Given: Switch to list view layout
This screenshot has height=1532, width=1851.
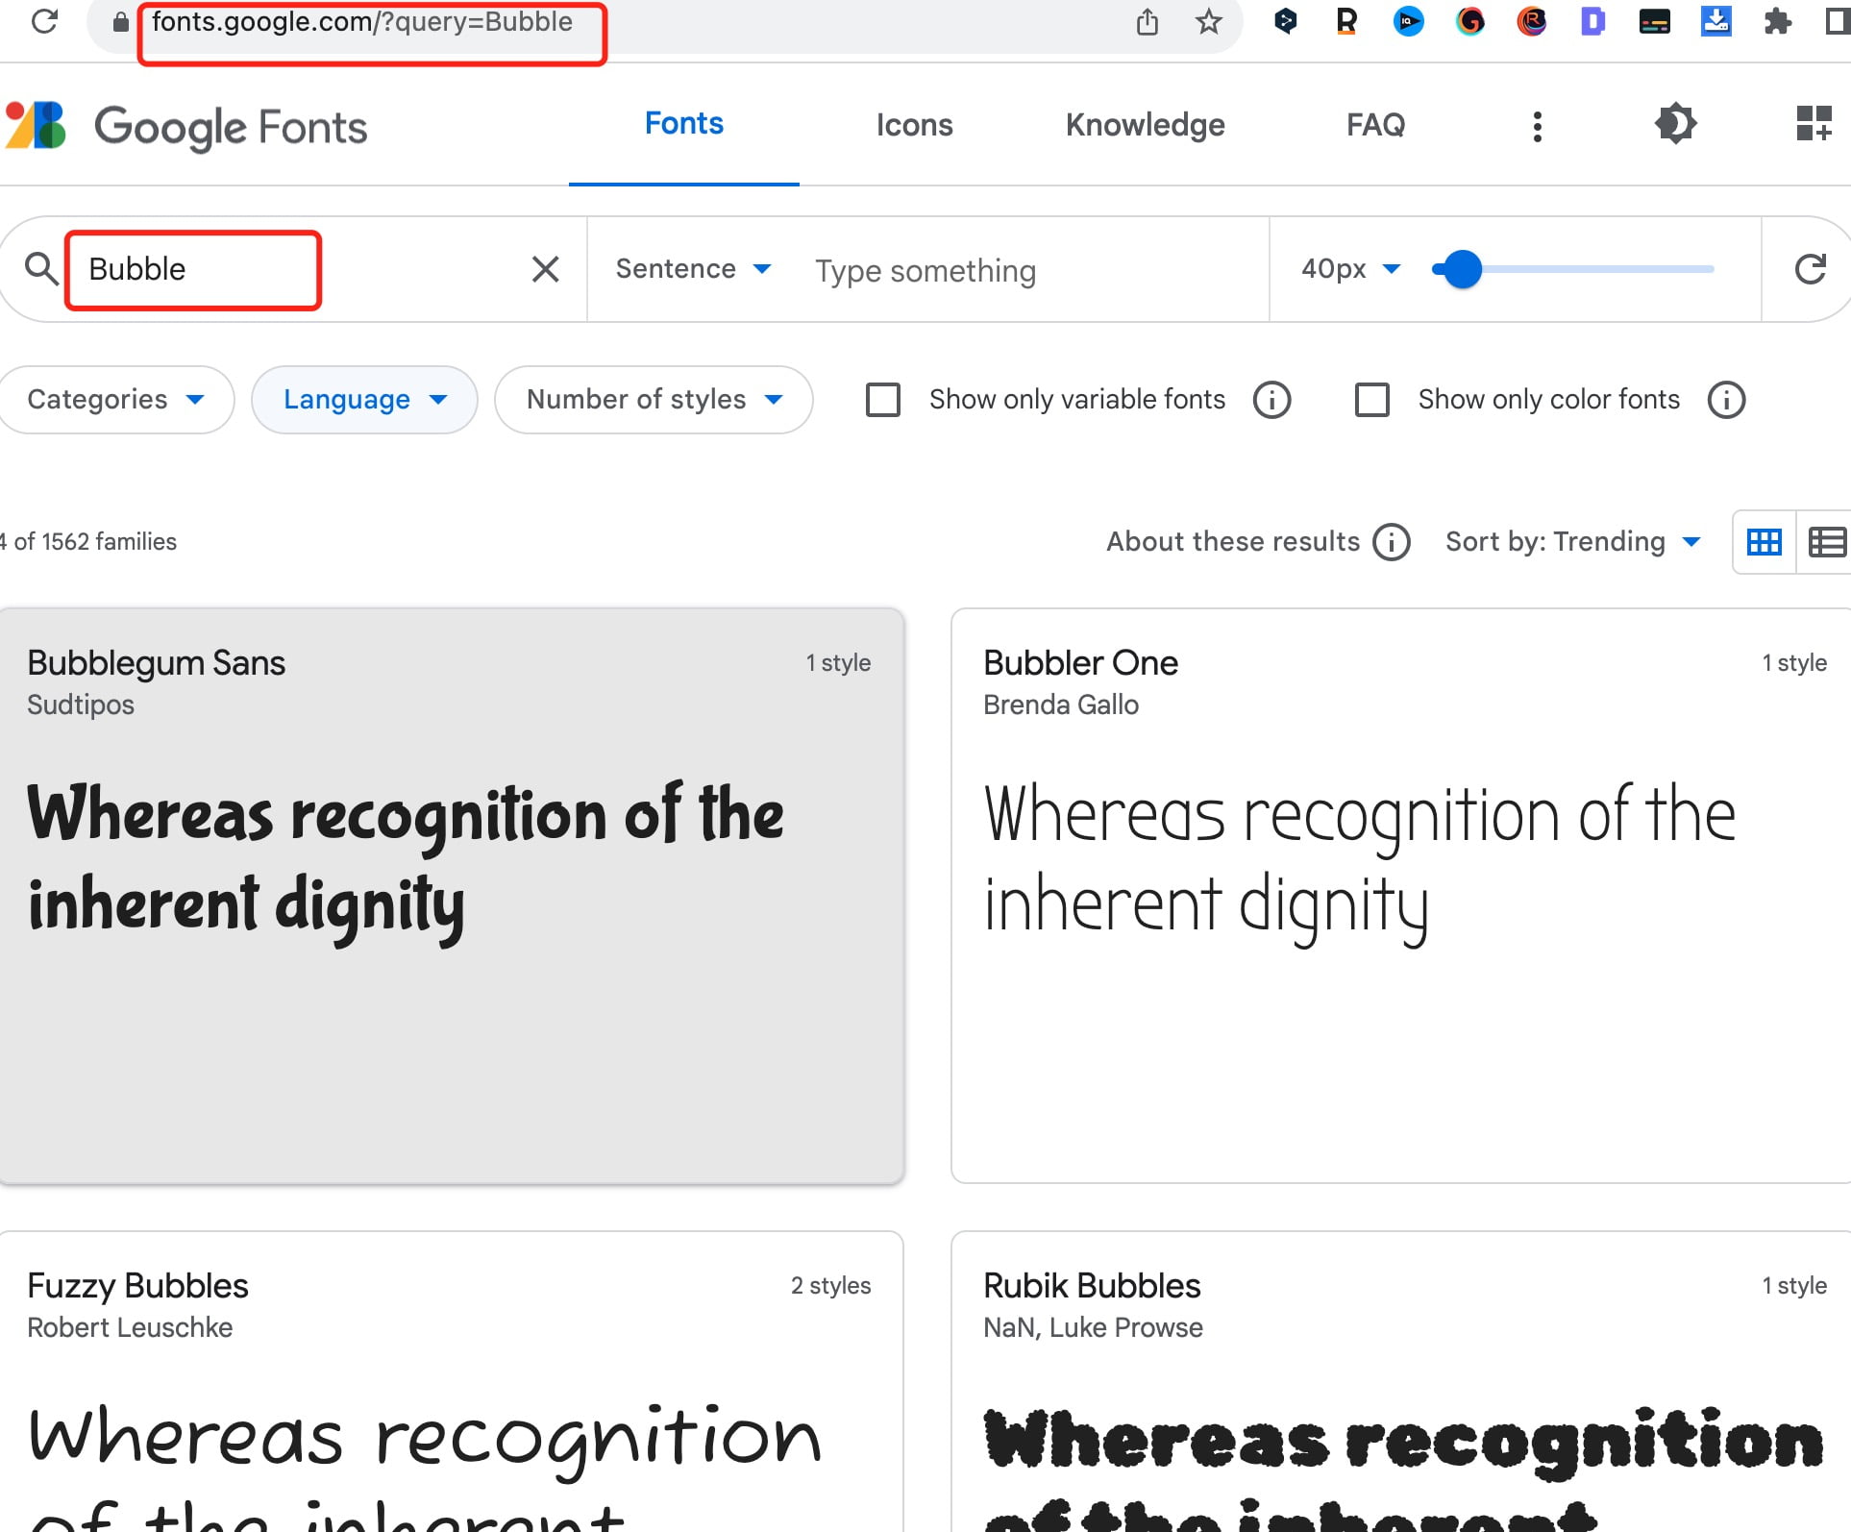Looking at the screenshot, I should 1826,542.
